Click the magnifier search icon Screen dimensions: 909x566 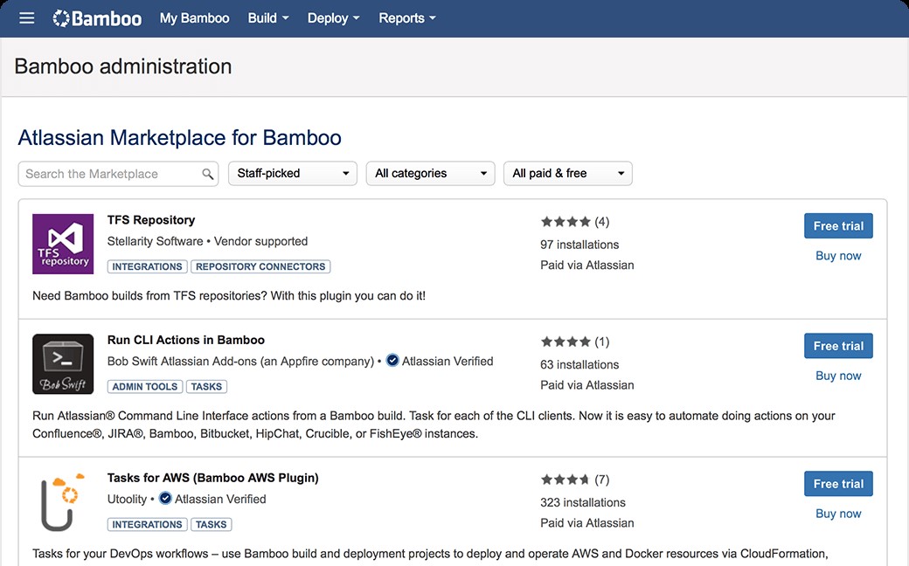pos(207,174)
